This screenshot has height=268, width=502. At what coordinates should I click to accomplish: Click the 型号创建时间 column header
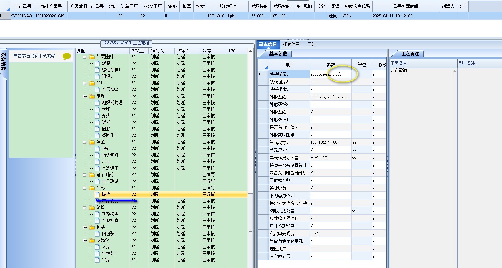405,6
